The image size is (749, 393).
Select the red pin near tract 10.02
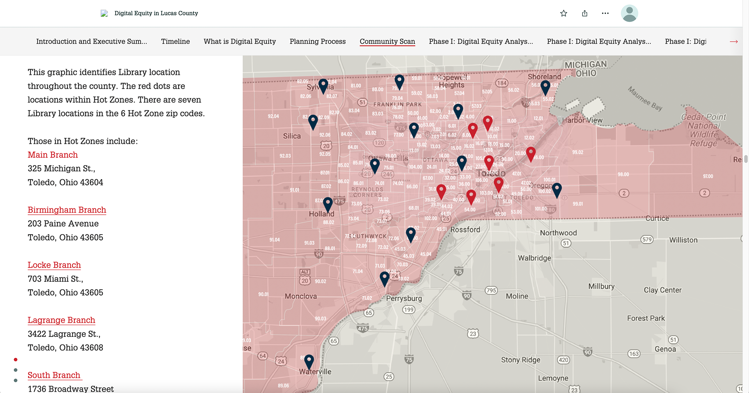pyautogui.click(x=488, y=123)
